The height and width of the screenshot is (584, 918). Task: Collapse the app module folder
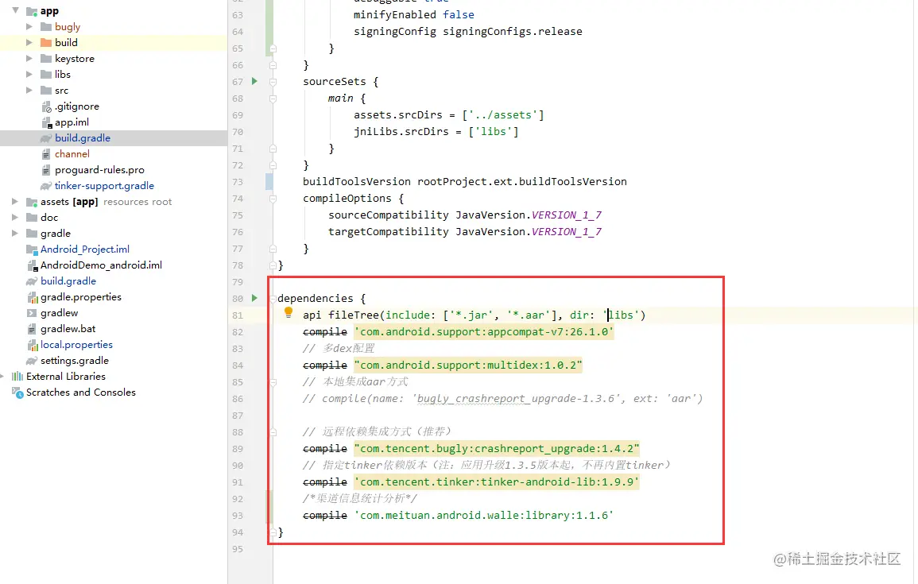pos(16,10)
